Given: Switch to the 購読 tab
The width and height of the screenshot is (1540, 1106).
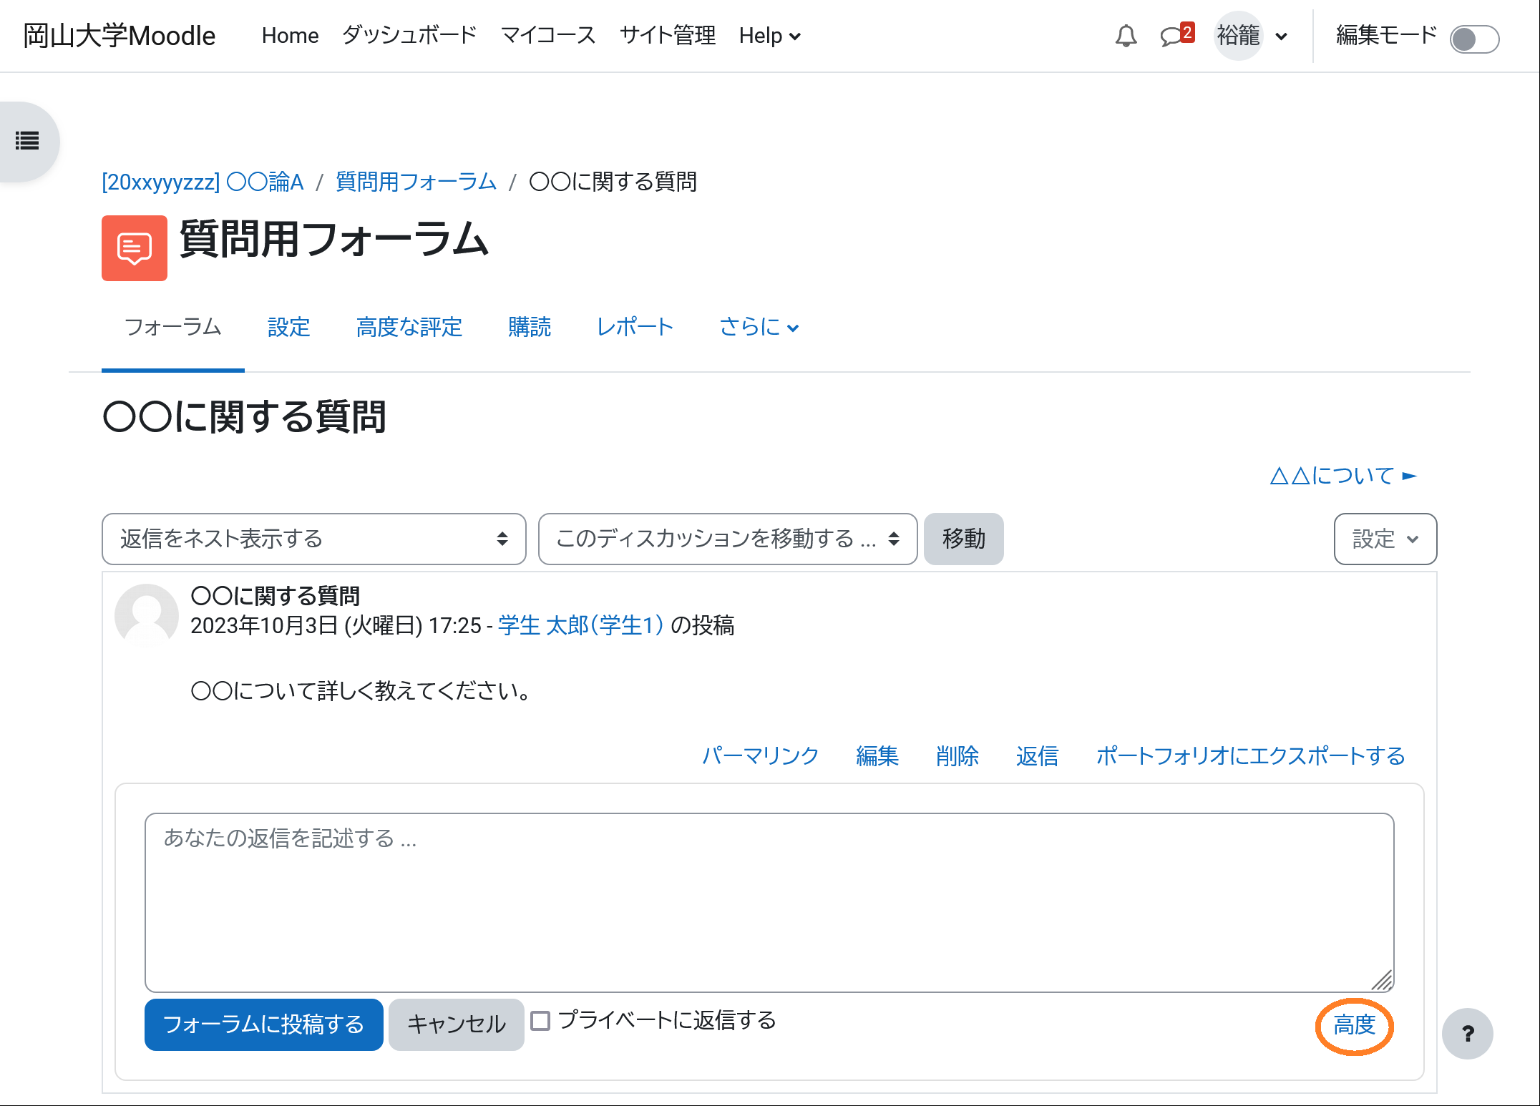Looking at the screenshot, I should [x=530, y=327].
